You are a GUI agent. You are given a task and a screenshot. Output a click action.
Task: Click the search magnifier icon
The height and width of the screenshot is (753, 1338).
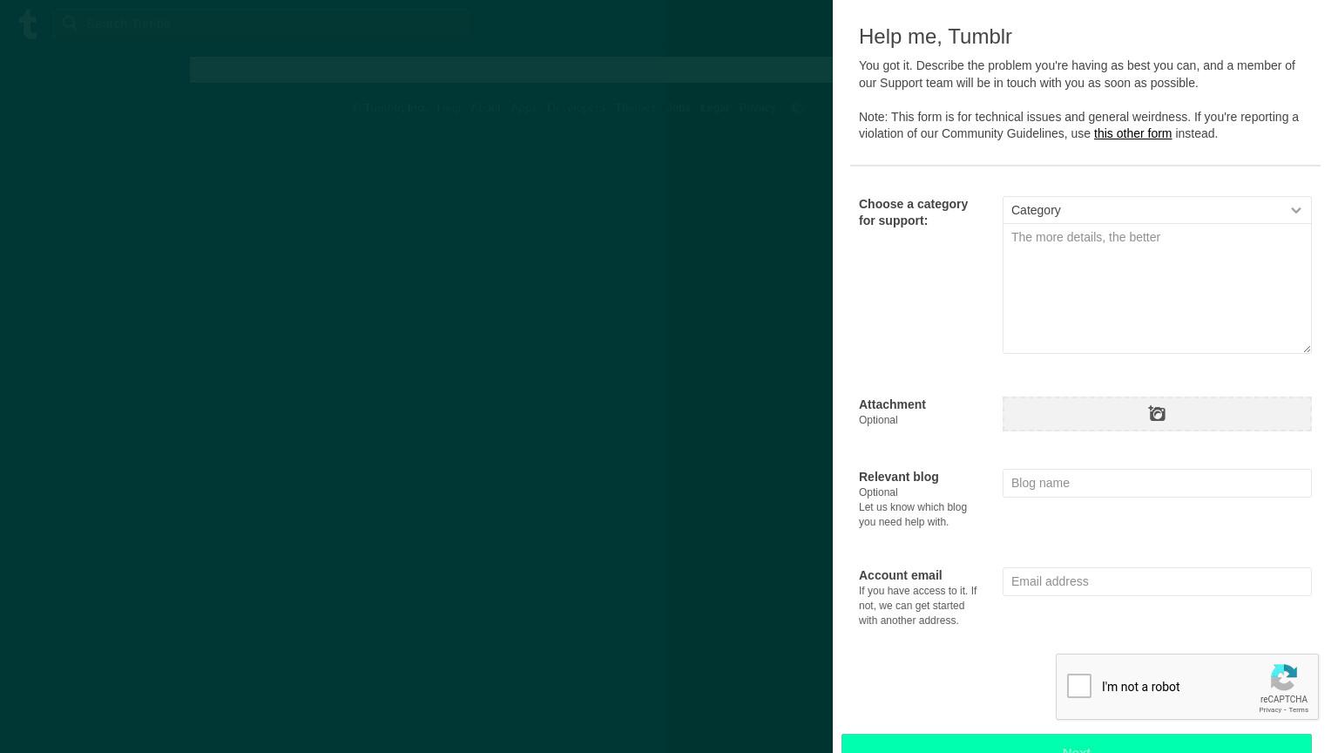[x=71, y=24]
